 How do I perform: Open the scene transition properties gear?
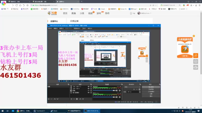(x=140, y=89)
